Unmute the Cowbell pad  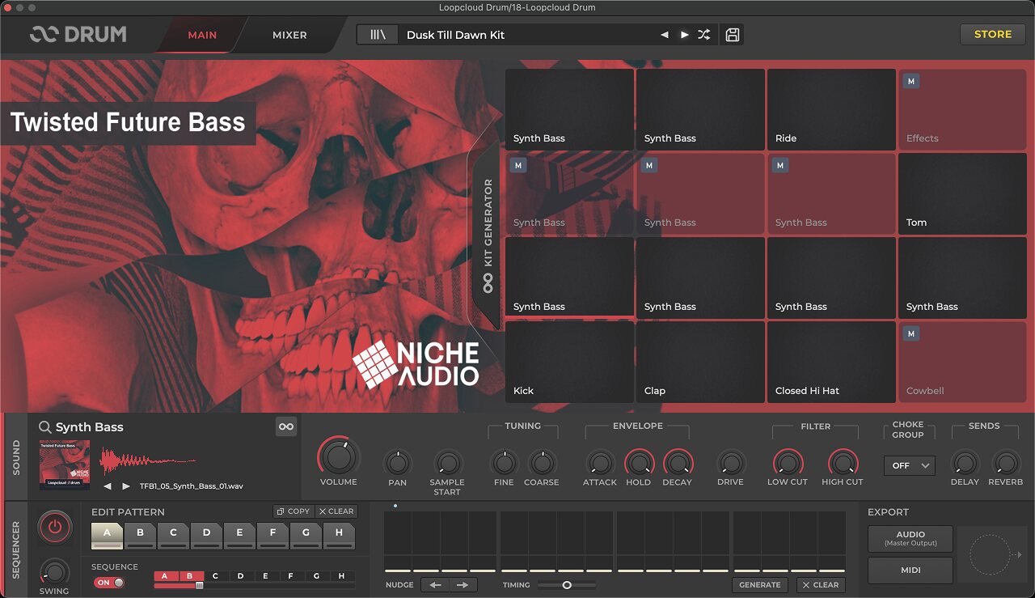911,334
